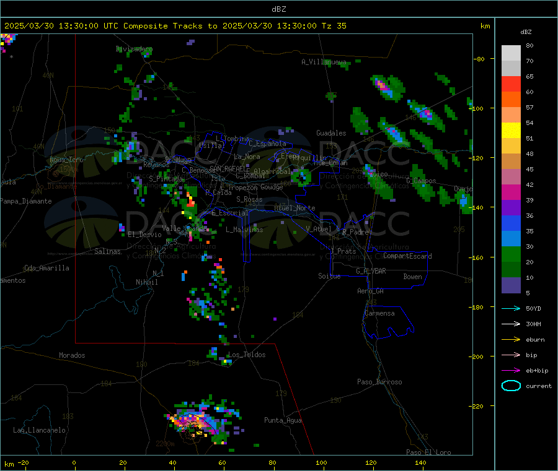
Task: Click the 50YD cyan arrow legend icon
Action: 511,308
